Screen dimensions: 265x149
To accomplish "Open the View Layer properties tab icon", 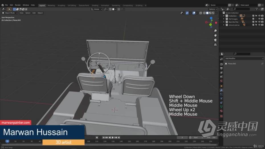I will 221,73.
